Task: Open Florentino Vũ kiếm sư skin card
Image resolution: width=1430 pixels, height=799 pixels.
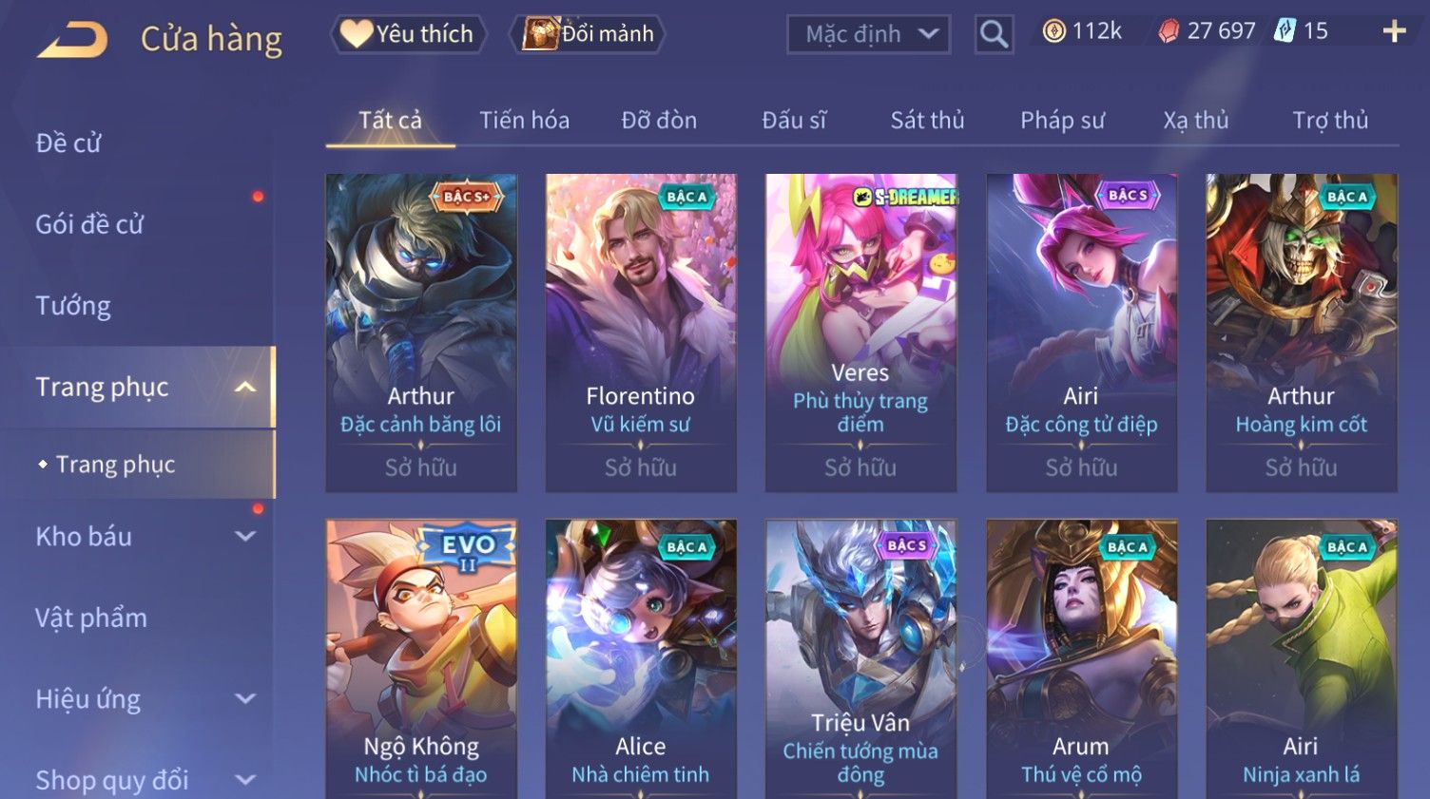Action: (641, 333)
